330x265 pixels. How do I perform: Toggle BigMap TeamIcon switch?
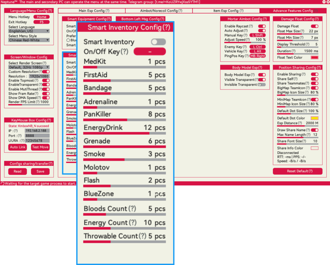click(315, 88)
